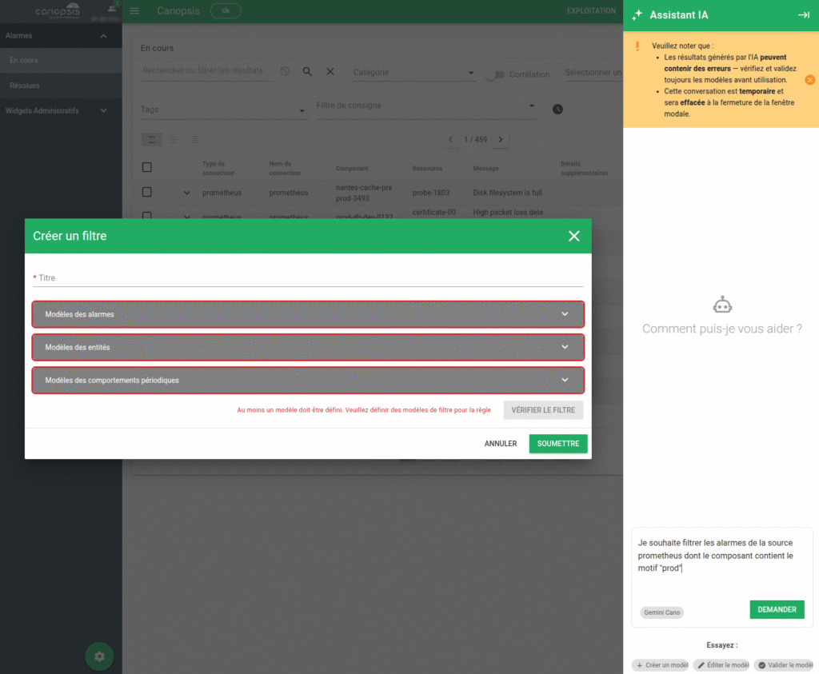Click the Nom du connecteur column header

[286, 168]
